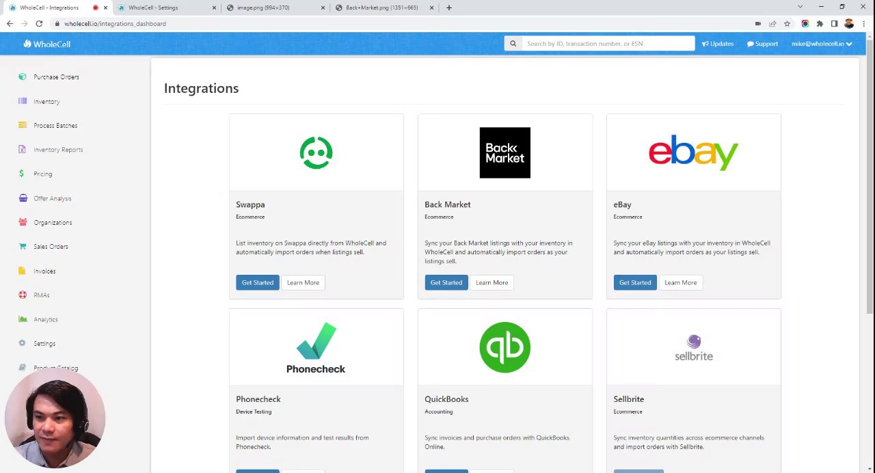
Task: Click Get Started for Swappa
Action: [x=257, y=282]
